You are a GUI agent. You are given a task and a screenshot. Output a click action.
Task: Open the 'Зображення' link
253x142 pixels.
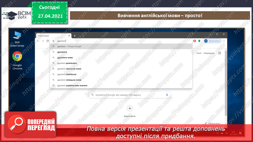(x=209, y=53)
